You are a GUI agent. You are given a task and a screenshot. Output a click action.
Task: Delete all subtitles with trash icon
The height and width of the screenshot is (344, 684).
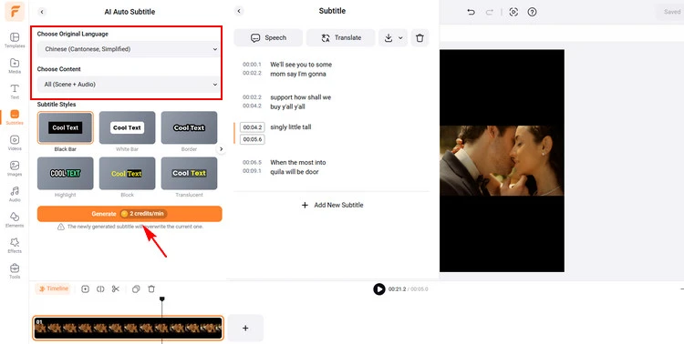[420, 38]
